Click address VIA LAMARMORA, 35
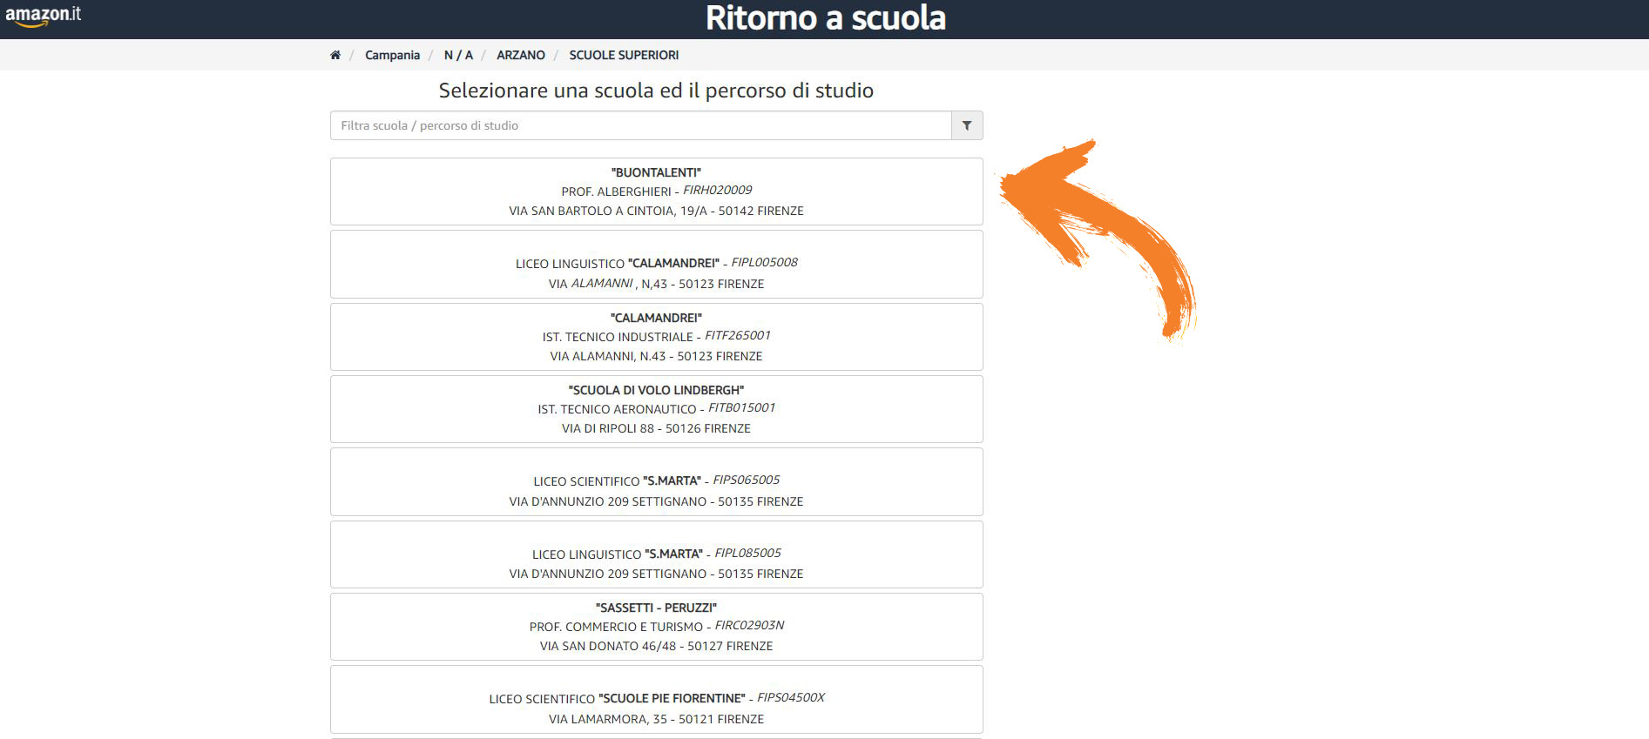The width and height of the screenshot is (1649, 739). pyautogui.click(x=608, y=719)
